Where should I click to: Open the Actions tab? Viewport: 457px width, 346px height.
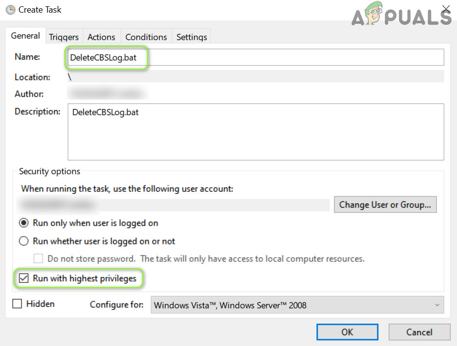click(x=102, y=37)
